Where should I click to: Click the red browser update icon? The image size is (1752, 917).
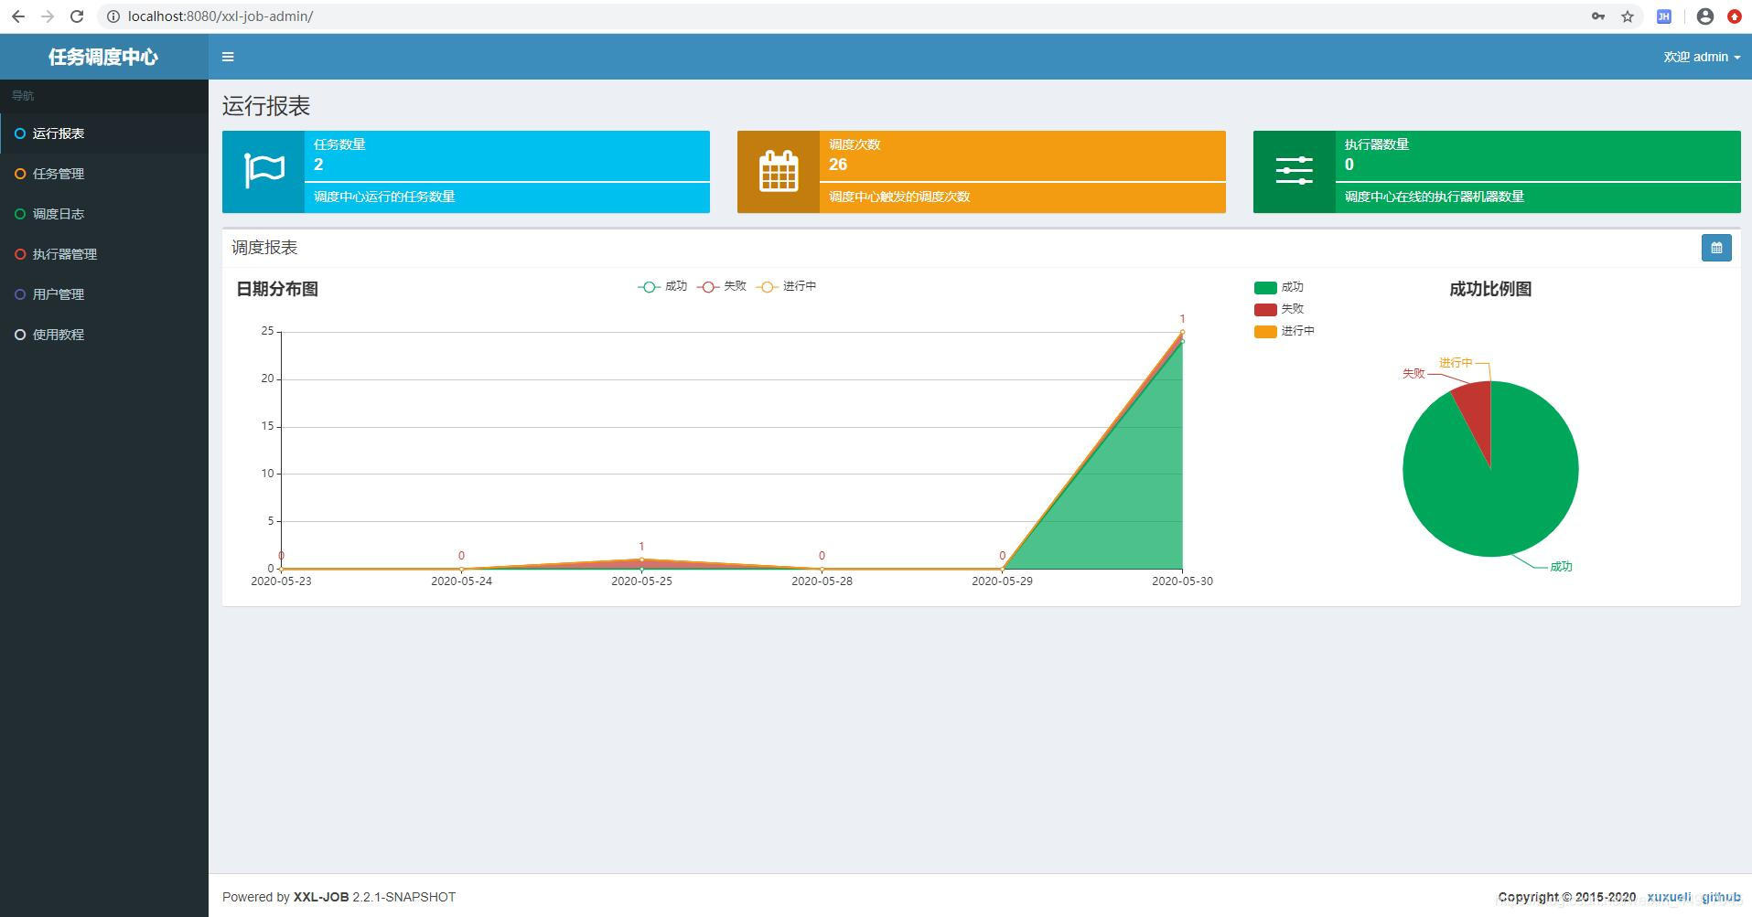click(1735, 16)
